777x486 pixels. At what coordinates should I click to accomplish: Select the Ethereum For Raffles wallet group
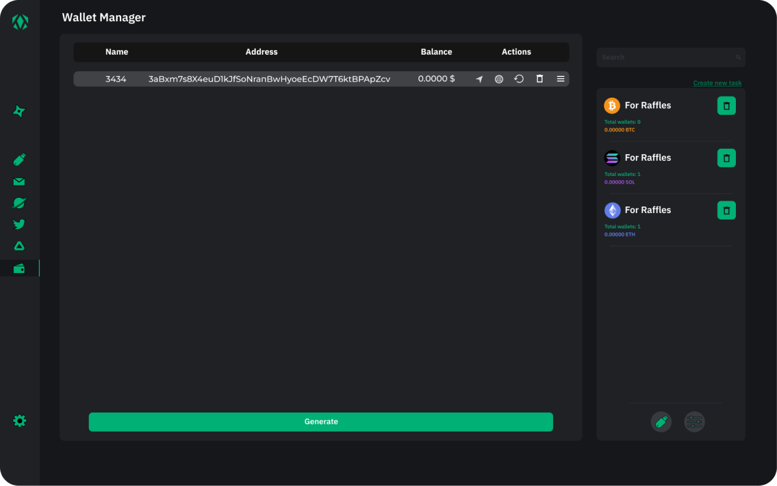coord(648,210)
